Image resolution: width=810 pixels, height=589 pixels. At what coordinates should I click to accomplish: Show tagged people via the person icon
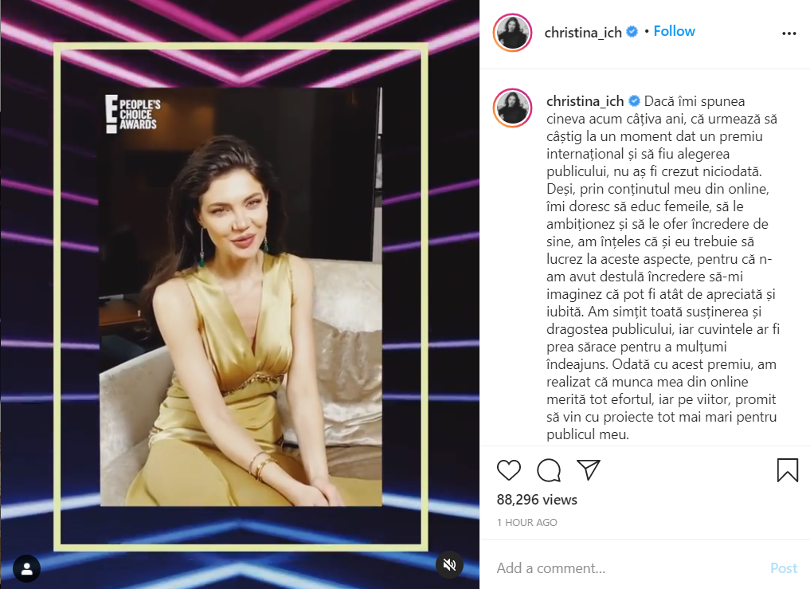click(x=27, y=569)
